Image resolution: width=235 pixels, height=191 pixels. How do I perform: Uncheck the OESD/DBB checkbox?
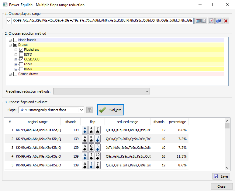click(x=21, y=59)
